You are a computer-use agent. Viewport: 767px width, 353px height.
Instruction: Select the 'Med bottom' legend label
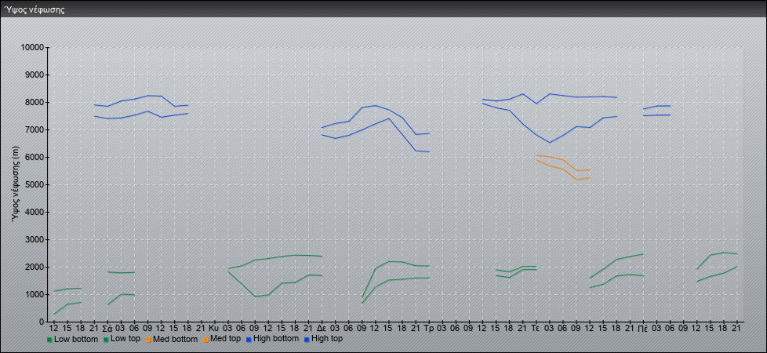pyautogui.click(x=175, y=339)
